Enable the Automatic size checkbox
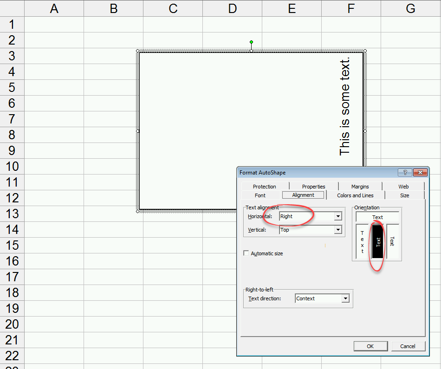The width and height of the screenshot is (441, 369). [246, 253]
